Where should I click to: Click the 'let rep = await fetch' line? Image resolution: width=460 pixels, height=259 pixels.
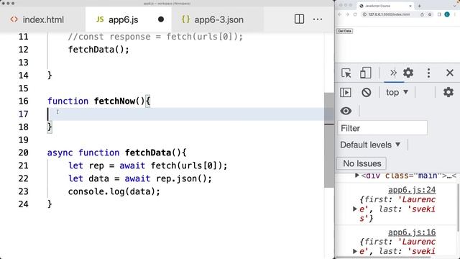point(147,165)
